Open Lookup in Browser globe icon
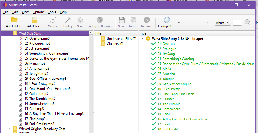Screen dimensions: 258x133 tap(100, 20)
